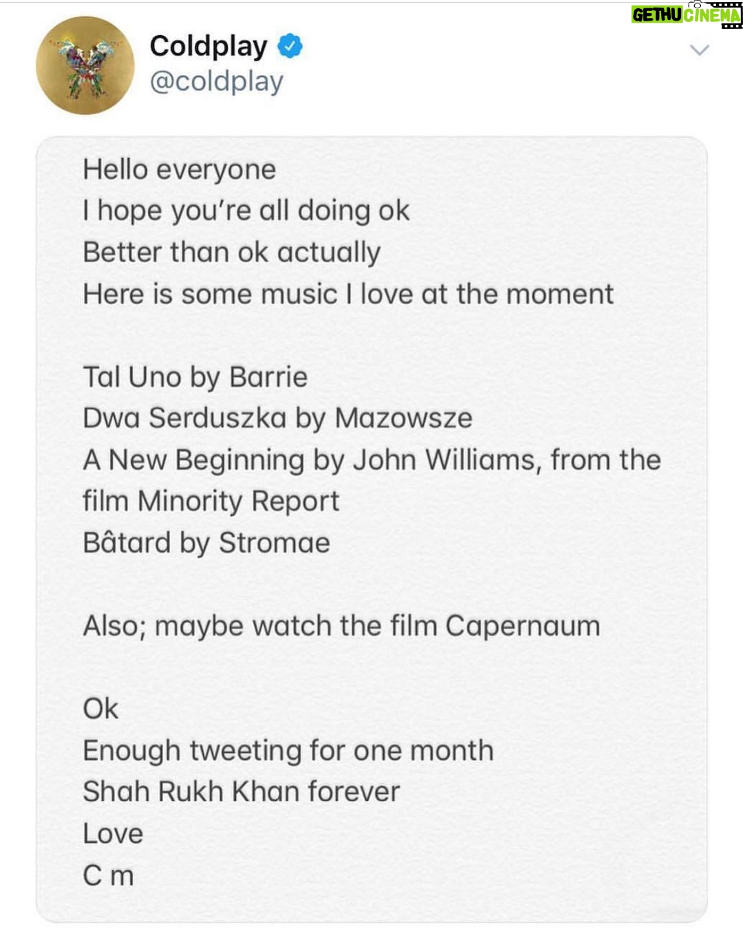Select the Capernaum film recommendation line
Screen dimensions: 743x929
tap(341, 626)
